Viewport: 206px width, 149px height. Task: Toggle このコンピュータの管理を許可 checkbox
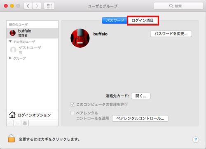[x=73, y=105]
